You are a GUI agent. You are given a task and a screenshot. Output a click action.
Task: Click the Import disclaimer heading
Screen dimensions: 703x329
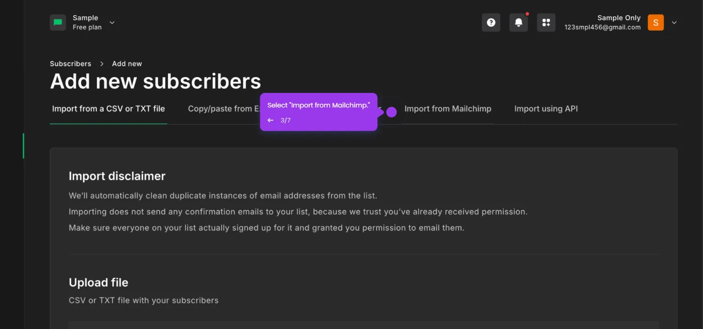[x=117, y=176]
